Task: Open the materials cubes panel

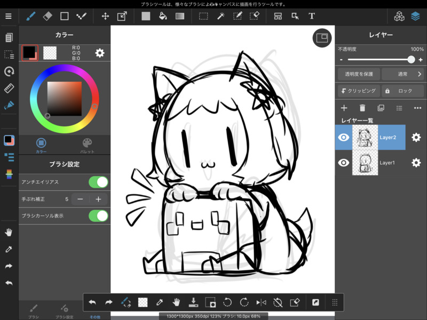Action: pyautogui.click(x=399, y=17)
